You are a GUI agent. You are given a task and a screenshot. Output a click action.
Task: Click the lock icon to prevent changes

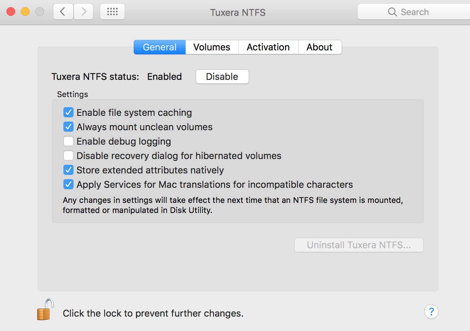[x=45, y=309]
